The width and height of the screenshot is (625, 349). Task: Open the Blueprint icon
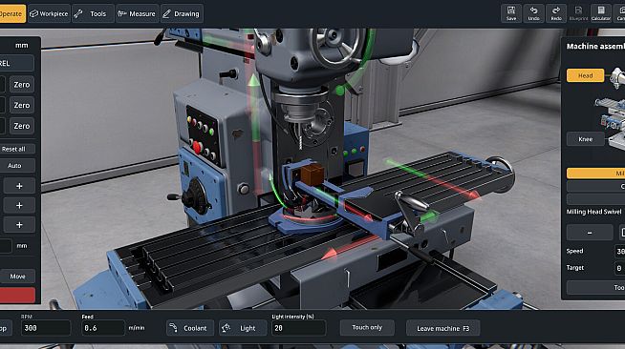578,13
